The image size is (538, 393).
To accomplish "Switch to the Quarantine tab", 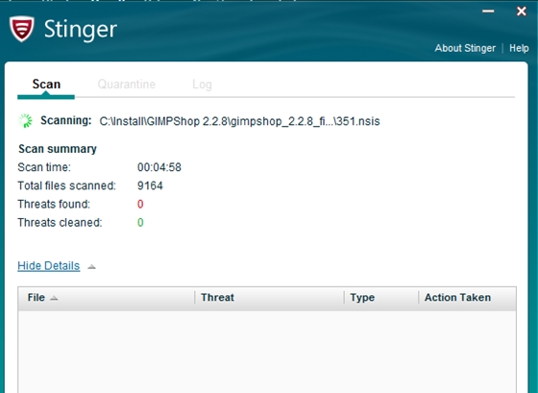I will [x=126, y=85].
